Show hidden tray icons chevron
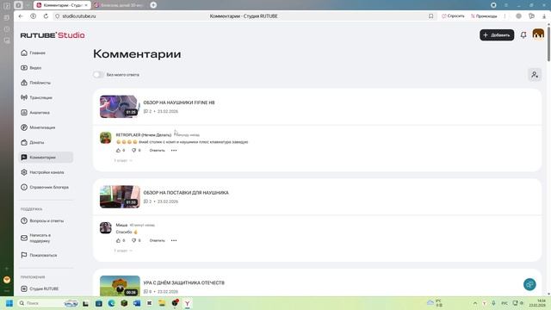 tap(475, 303)
